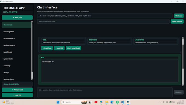Click the Working... send button
The width and height of the screenshot is (186, 105).
(179, 92)
